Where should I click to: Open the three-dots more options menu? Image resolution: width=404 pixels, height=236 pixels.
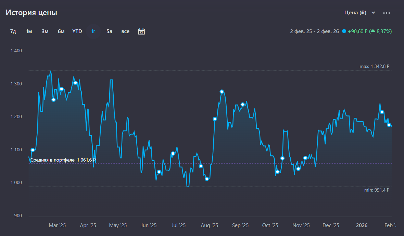pos(387,13)
